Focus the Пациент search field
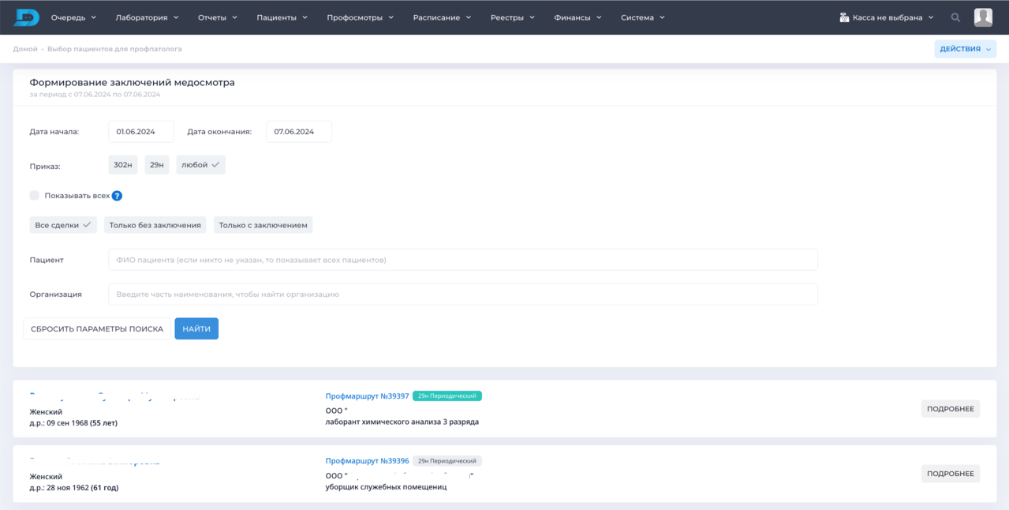The height and width of the screenshot is (510, 1009). (x=463, y=260)
